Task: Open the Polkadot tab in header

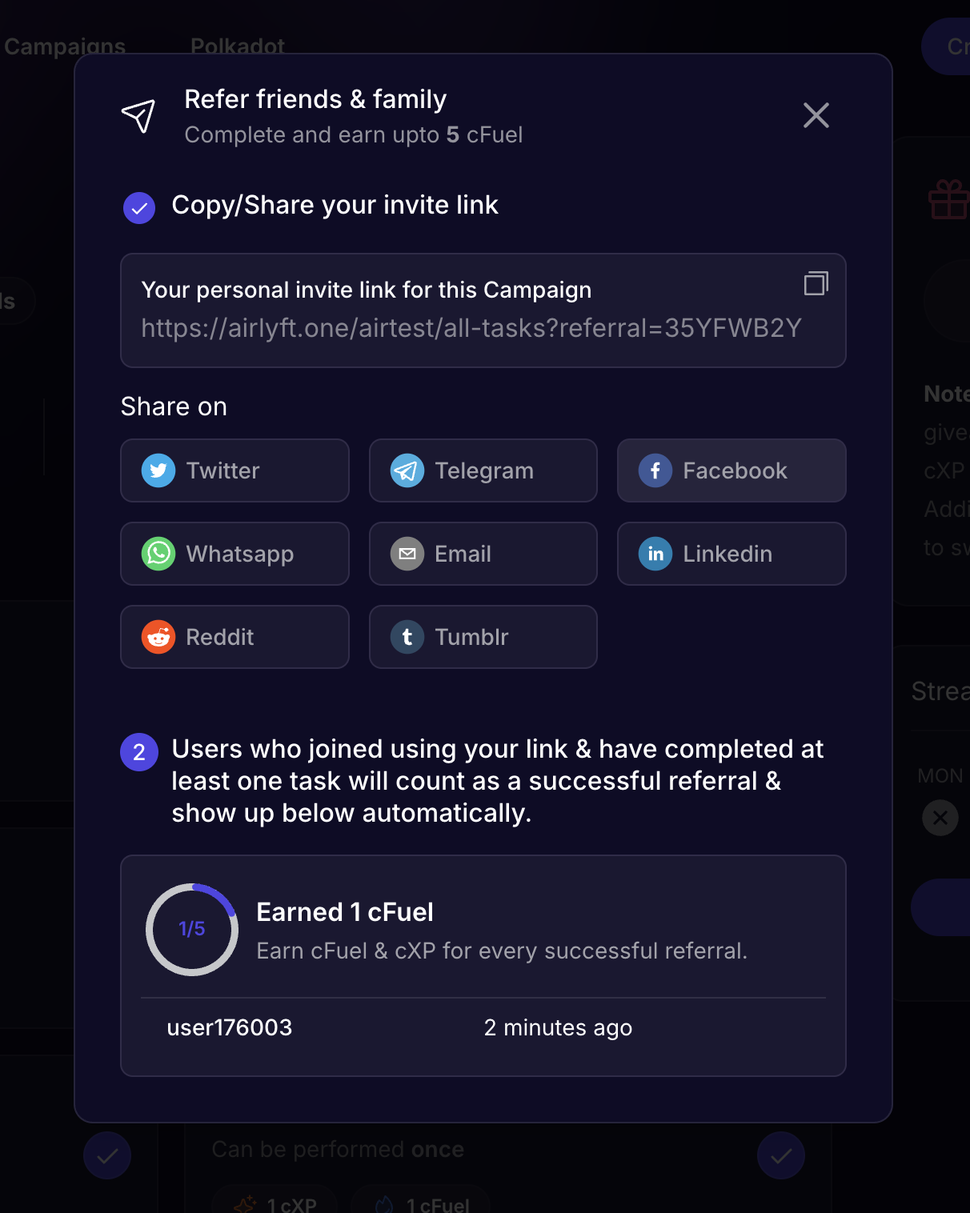Action: 237,46
